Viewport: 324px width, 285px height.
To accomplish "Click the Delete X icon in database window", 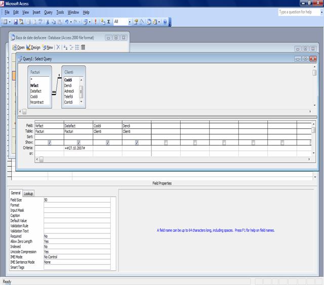I will [x=58, y=47].
